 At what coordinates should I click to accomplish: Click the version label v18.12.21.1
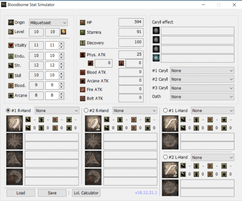point(146,193)
